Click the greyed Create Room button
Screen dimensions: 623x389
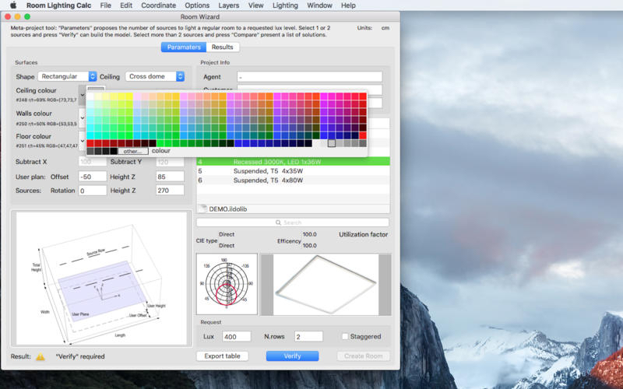[363, 356]
